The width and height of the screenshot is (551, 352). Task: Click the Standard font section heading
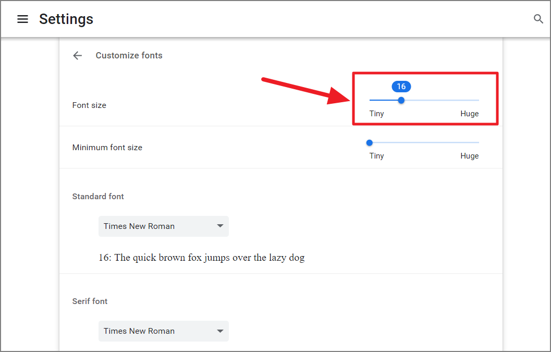coord(98,196)
